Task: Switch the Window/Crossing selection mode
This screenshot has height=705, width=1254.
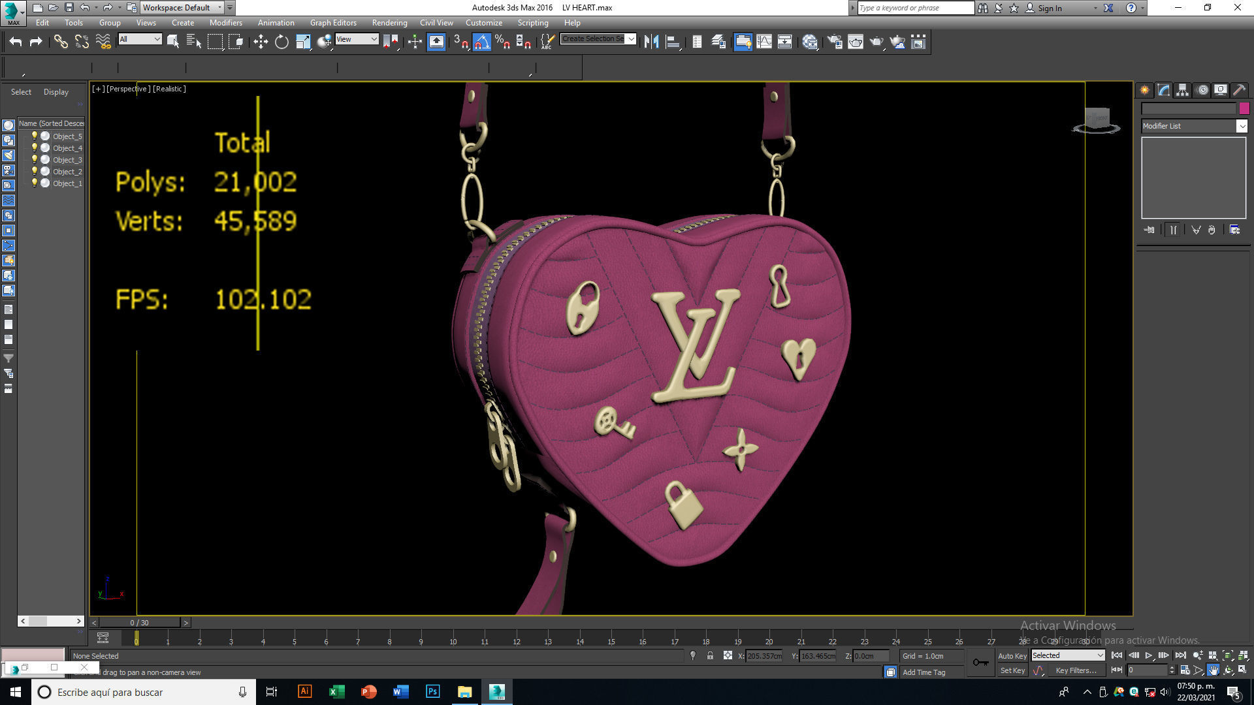Action: [x=236, y=42]
